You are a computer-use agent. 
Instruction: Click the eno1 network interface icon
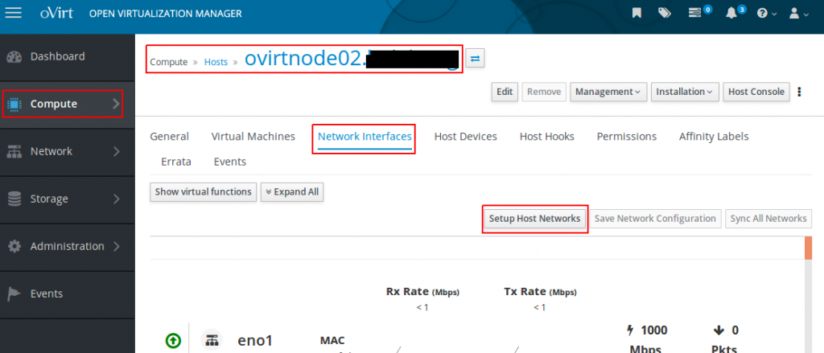212,341
